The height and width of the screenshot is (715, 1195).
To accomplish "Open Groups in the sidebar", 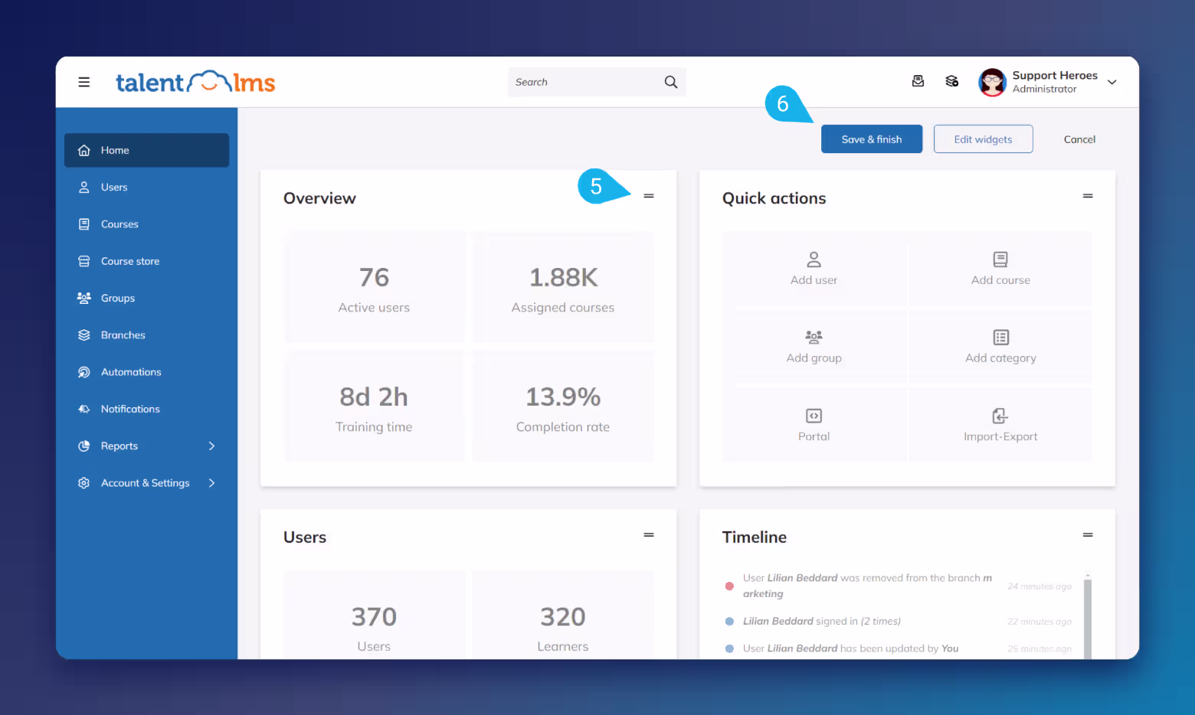I will 146,298.
